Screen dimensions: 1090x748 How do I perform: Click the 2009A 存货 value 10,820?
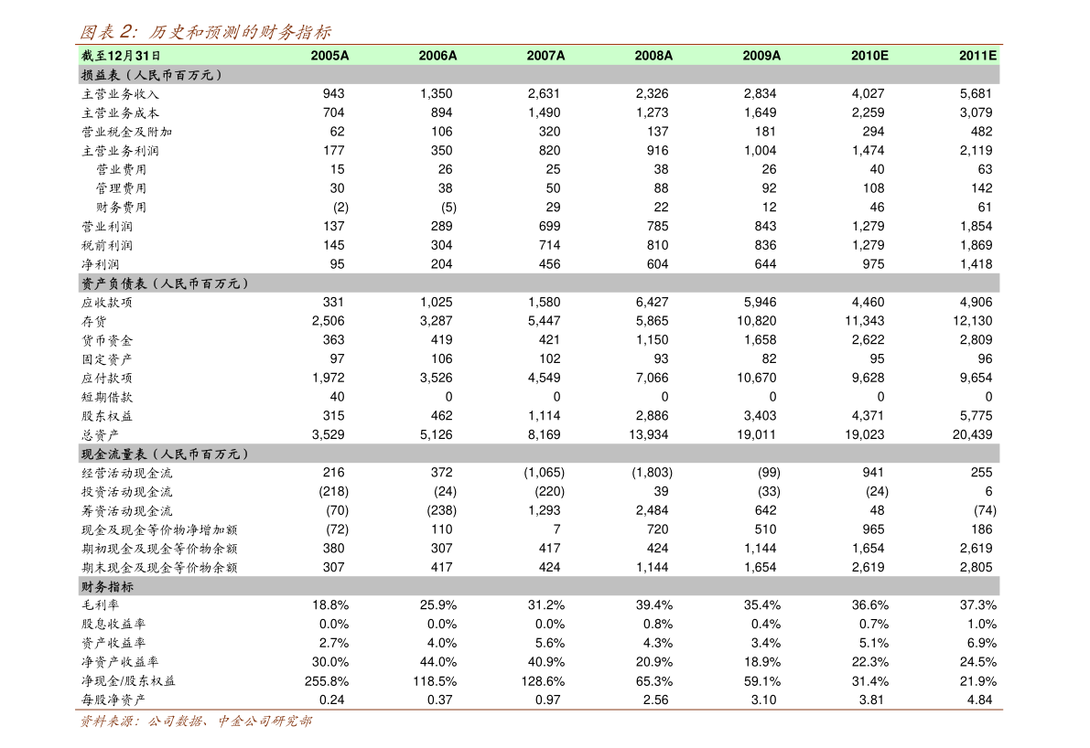(756, 321)
